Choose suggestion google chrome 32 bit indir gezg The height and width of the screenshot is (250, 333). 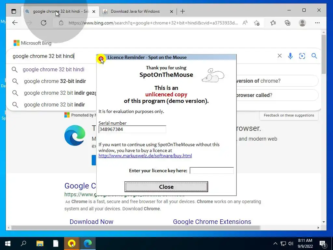point(60,93)
